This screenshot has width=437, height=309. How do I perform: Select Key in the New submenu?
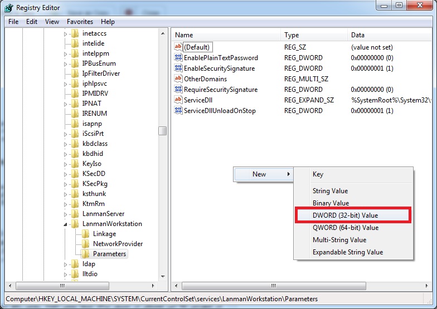(x=318, y=174)
